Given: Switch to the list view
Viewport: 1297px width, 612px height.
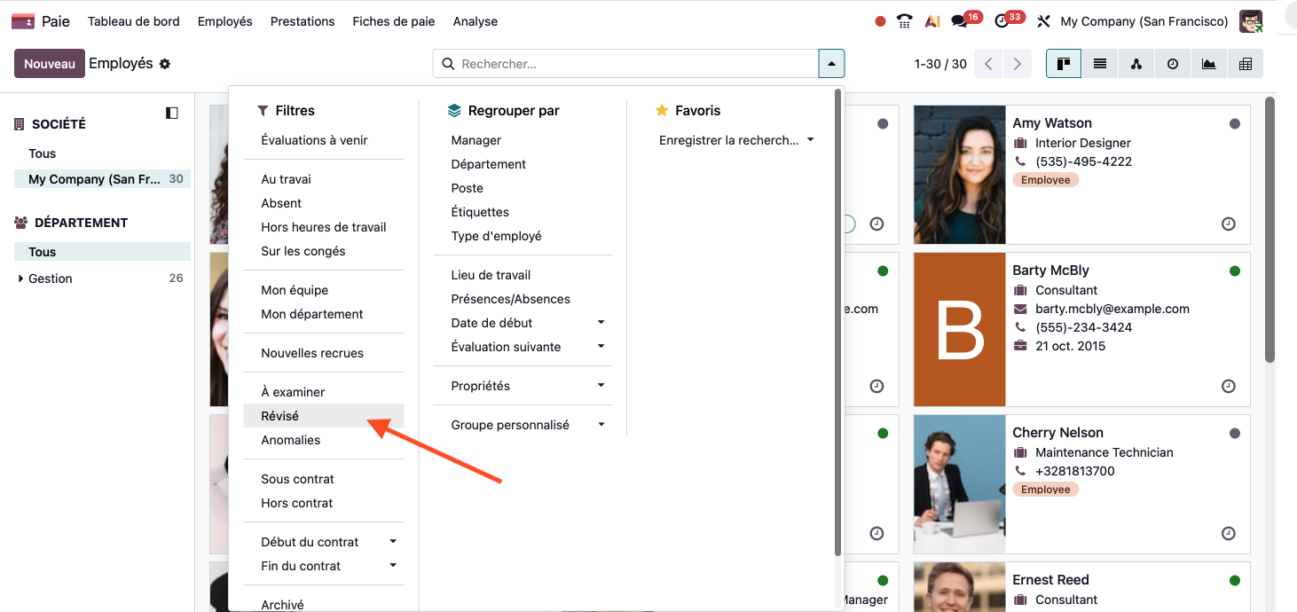Looking at the screenshot, I should [x=1100, y=64].
